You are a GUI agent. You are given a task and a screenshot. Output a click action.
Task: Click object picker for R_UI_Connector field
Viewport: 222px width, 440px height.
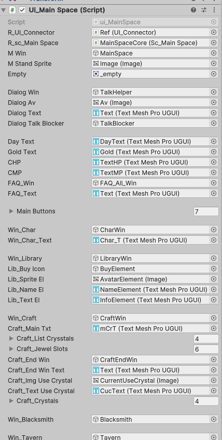pos(214,33)
